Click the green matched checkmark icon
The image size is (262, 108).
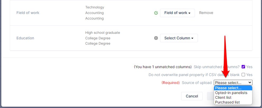coord(156,13)
